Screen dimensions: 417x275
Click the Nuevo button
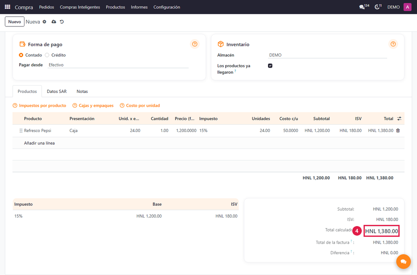point(15,22)
